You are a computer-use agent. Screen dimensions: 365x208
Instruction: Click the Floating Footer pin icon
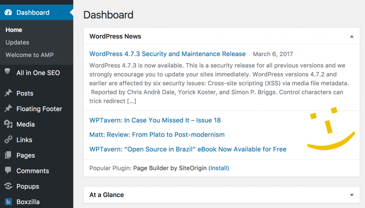pyautogui.click(x=8, y=109)
